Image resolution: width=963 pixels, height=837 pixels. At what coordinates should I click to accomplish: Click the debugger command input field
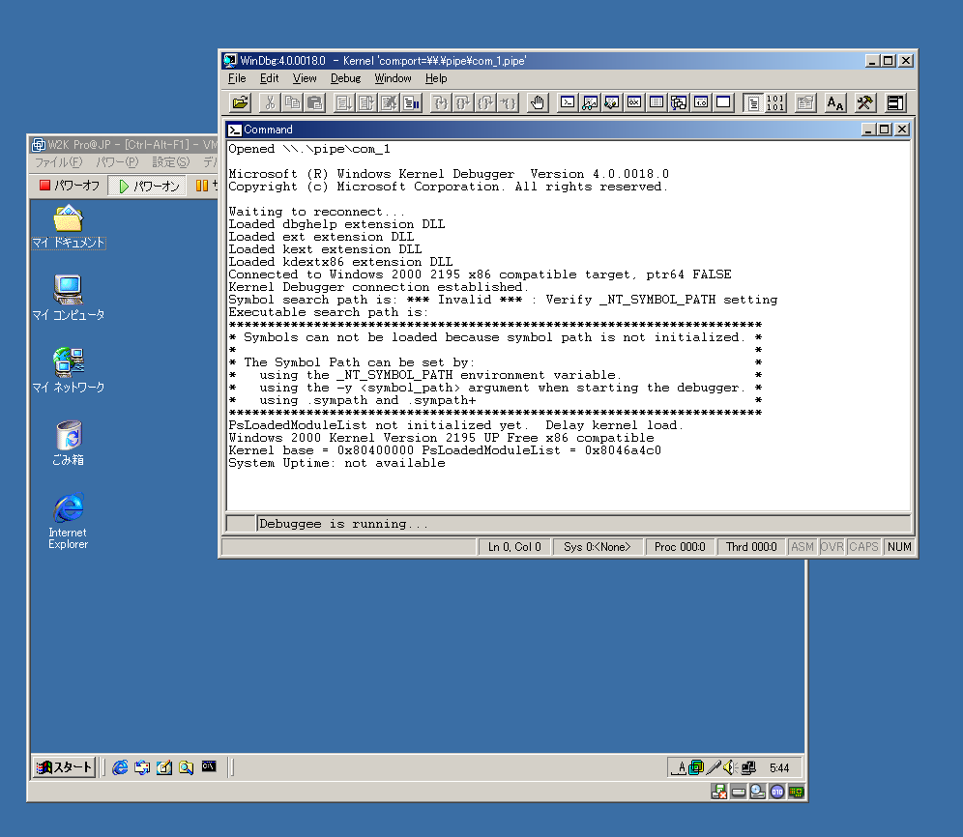coord(582,524)
